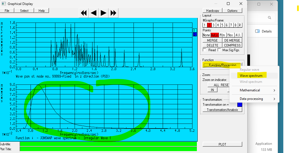
Task: Click the DE-MERGE button
Action: (x=232, y=40)
